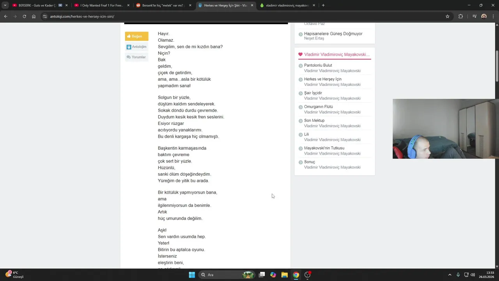Switch to vladimir vladimiroviç mayakovski tab
The height and width of the screenshot is (281, 499).
pos(287,5)
